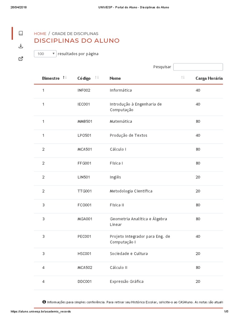Image resolution: width=239 pixels, height=319 pixels.
Task: Sort table by Nome arrows
Action: (183, 78)
